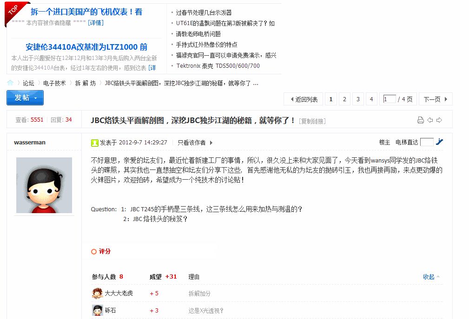Open 福禄克官网 free demo link
Viewport: 469px width, 319px height.
coord(226,55)
